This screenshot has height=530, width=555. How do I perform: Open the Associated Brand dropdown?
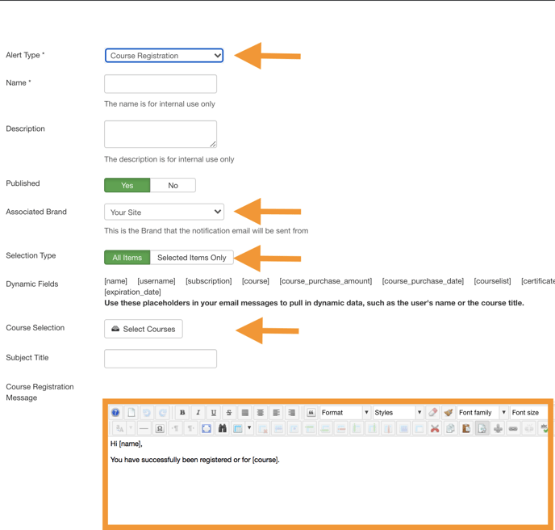click(x=164, y=212)
